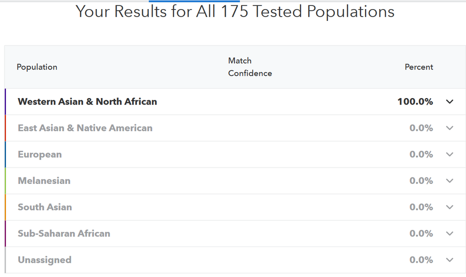The height and width of the screenshot is (277, 466).
Task: Click the Match Confidence column header
Action: click(x=250, y=67)
